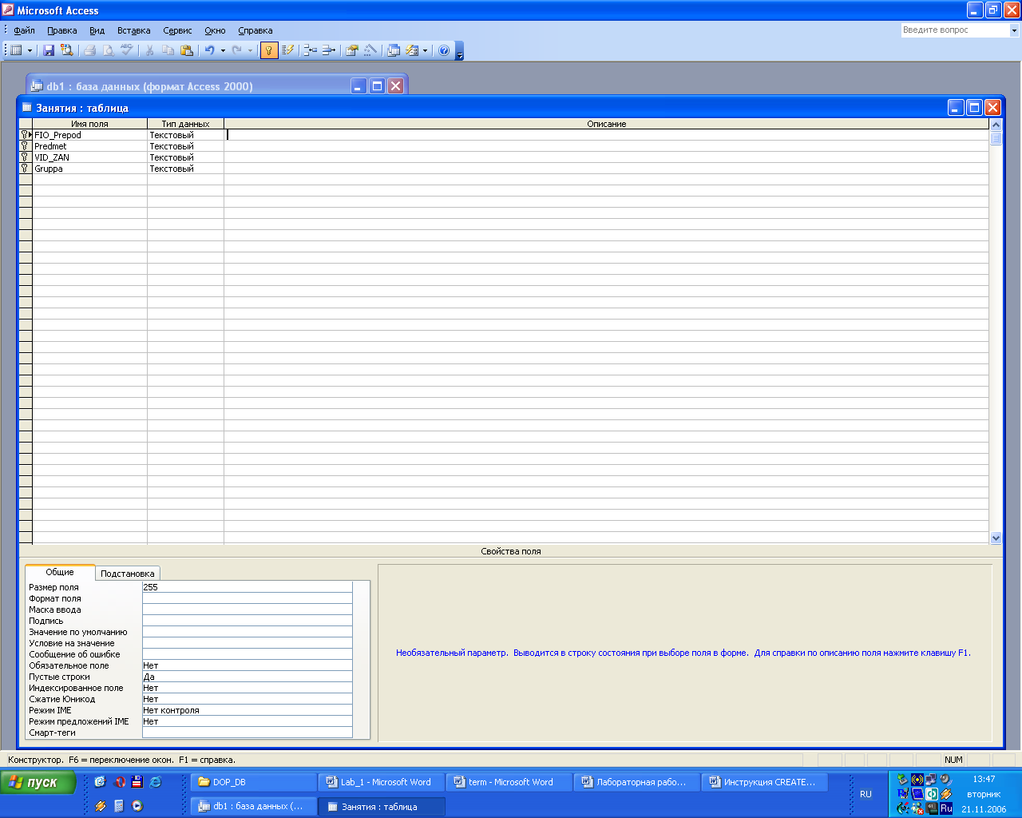
Task: Open the Сервис menu
Action: [177, 30]
